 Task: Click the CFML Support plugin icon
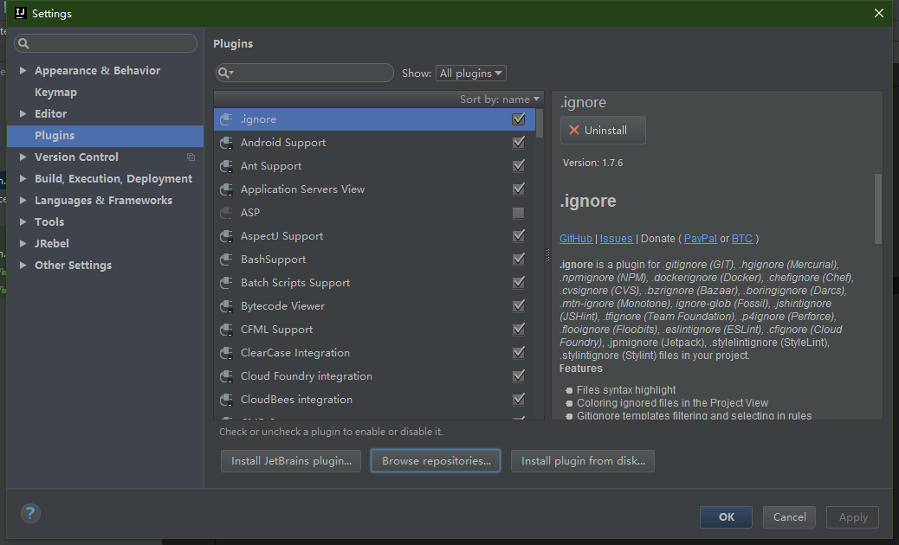point(226,330)
